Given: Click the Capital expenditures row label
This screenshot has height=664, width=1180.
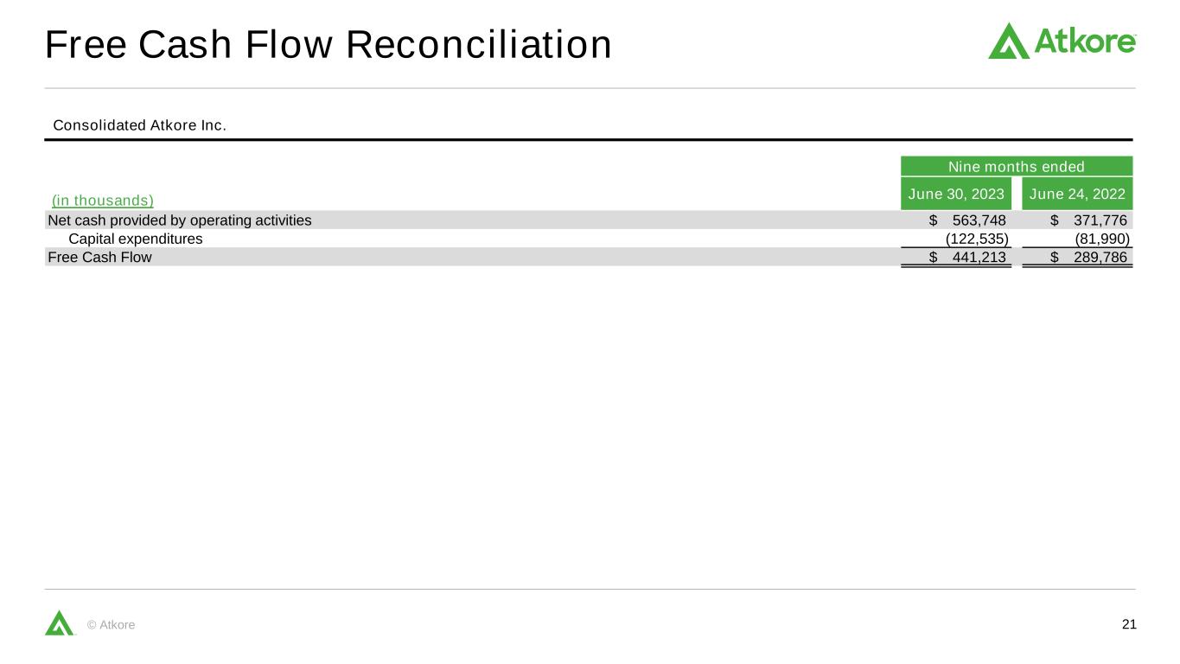Looking at the screenshot, I should click(x=136, y=239).
